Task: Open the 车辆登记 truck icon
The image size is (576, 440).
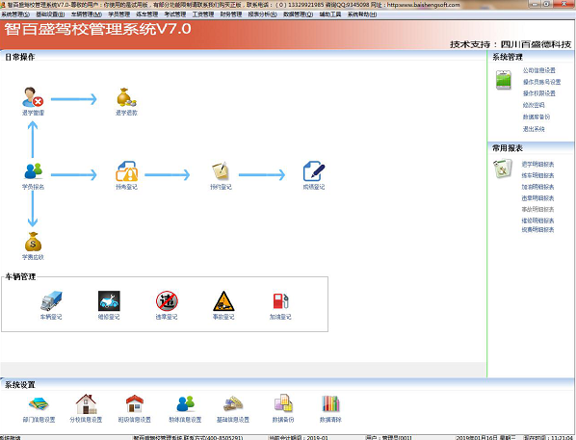Action: coord(51,301)
